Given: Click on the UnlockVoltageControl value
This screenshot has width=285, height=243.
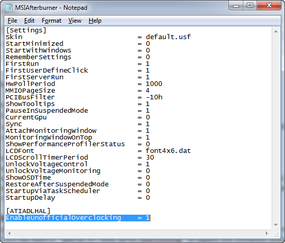Looking at the screenshot, I should coord(147,164).
